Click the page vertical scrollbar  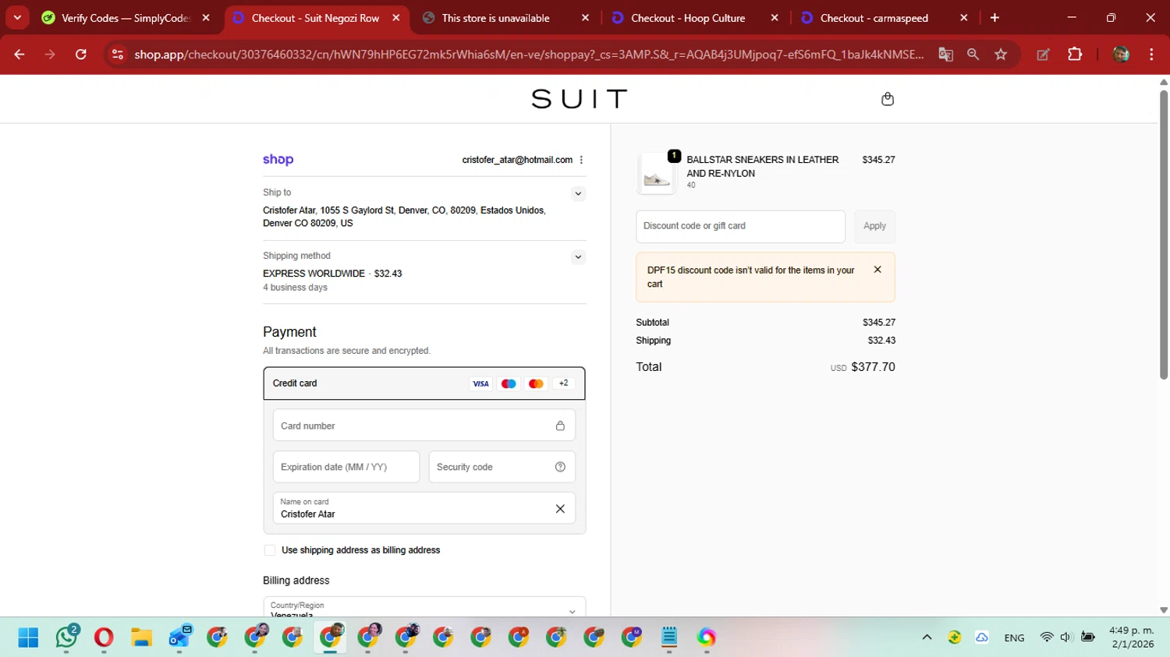coord(1164,234)
